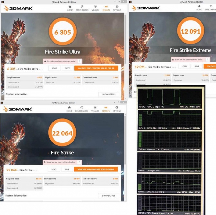Open the ? help in Fire Strike Ultra validation notice
This screenshot has width=216, height=215.
click(80, 61)
